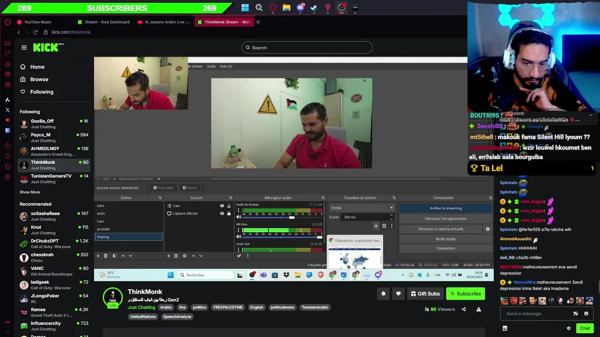Open the X icon in Opera sidebar
600x337 pixels.
pyautogui.click(x=7, y=110)
